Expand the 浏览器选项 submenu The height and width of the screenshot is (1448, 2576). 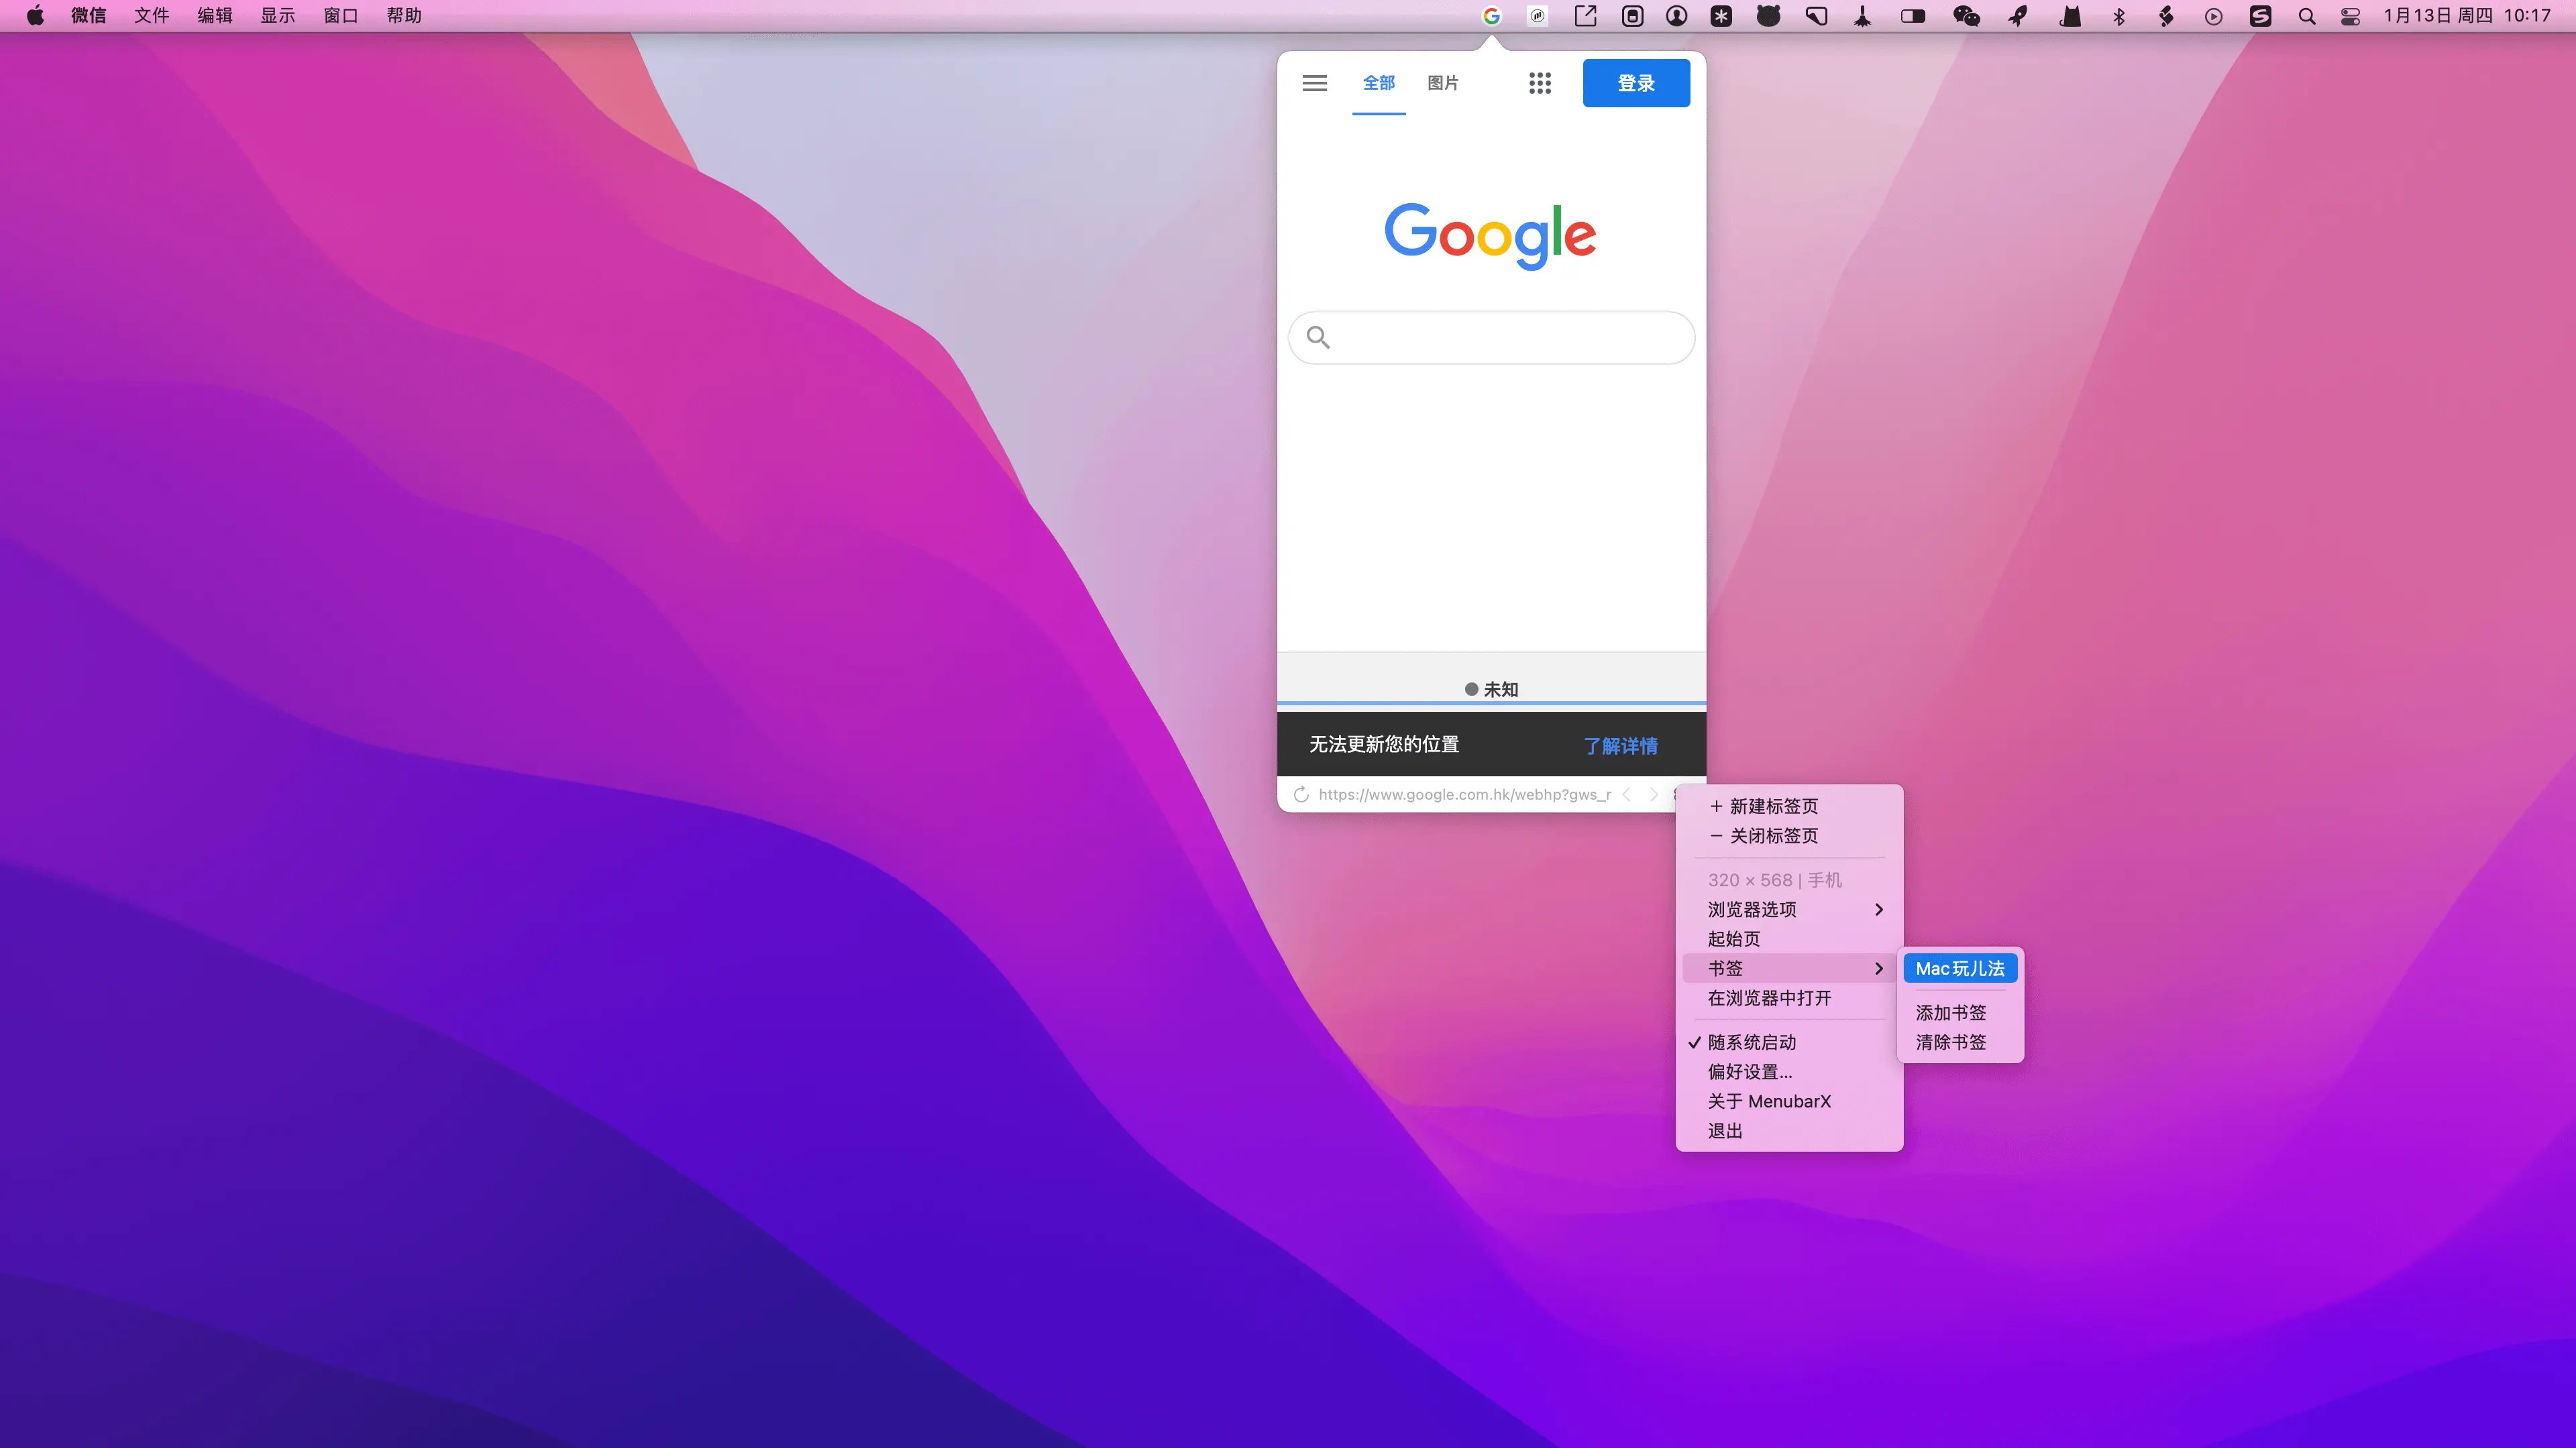[1789, 910]
